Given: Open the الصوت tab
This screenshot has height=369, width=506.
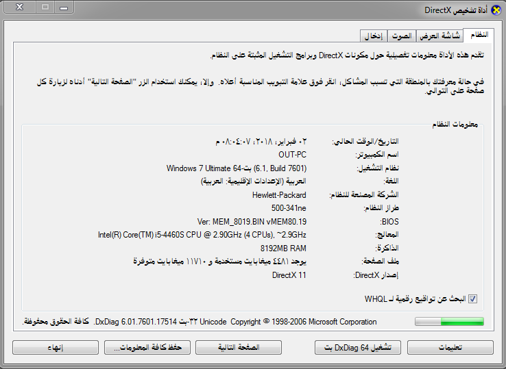Looking at the screenshot, I should click(402, 36).
